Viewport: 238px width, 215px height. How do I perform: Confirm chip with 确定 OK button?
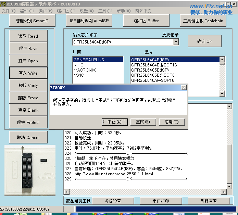click(x=204, y=41)
